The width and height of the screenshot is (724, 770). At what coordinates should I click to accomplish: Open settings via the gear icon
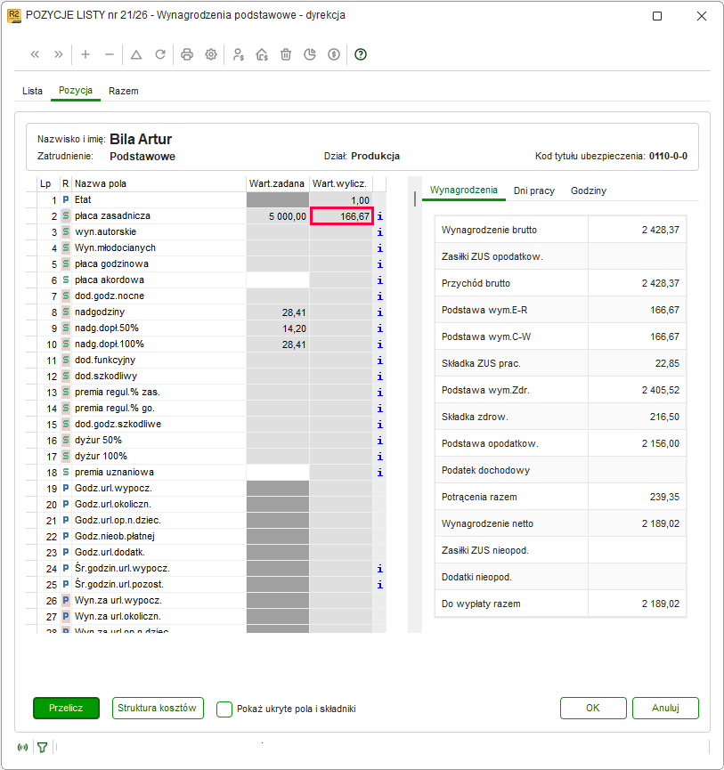coord(211,54)
